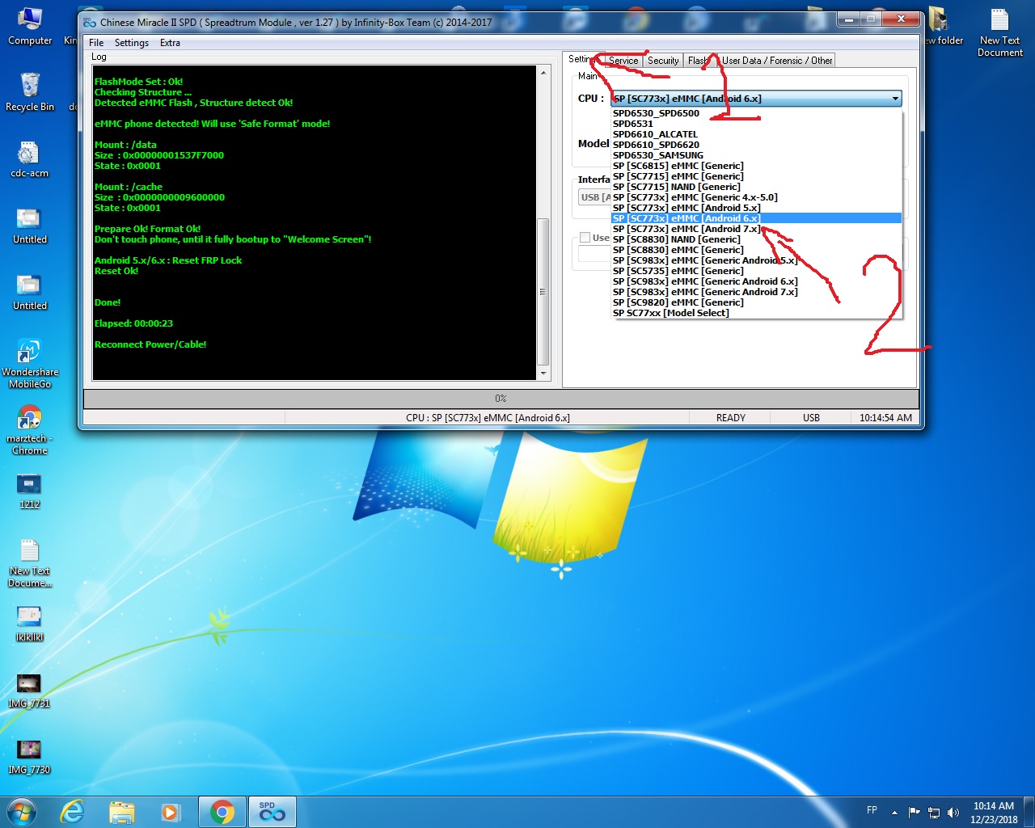The image size is (1035, 828).
Task: Switch to the Service tab
Action: 623,61
